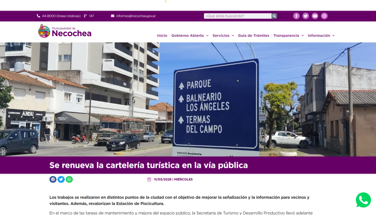
Task: Share the article via WhatsApp
Action: (69, 179)
